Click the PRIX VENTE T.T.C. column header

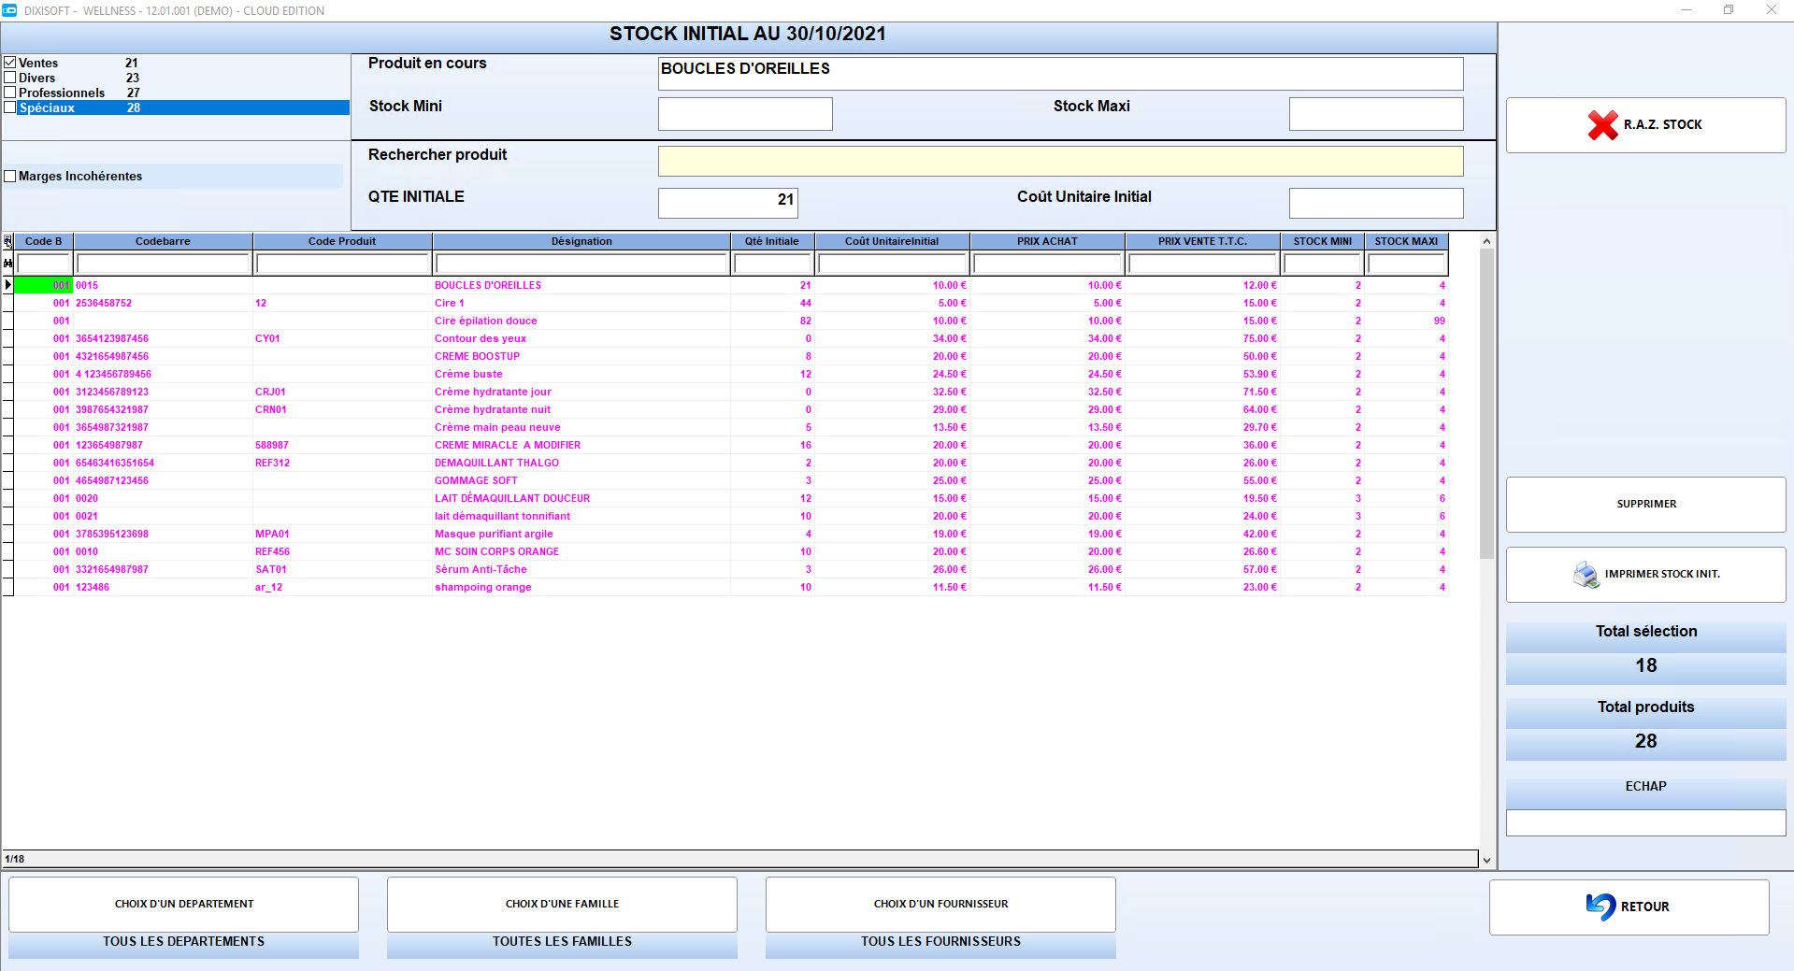coord(1202,241)
